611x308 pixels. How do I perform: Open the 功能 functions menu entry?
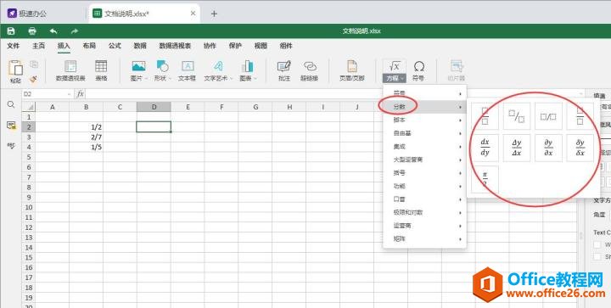coord(425,186)
